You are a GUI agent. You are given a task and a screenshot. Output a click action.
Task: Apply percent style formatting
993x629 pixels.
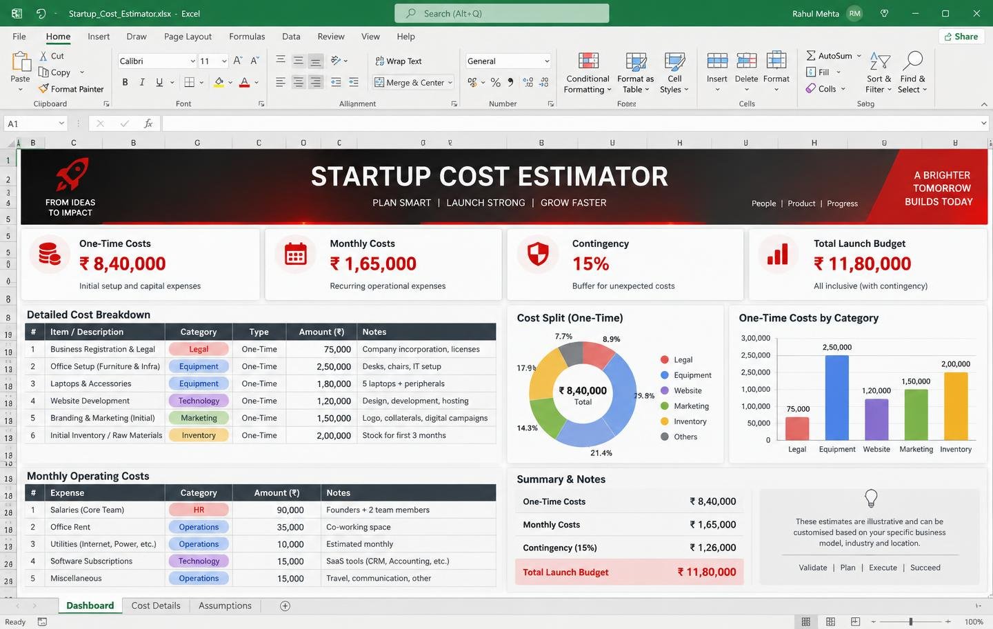[495, 82]
